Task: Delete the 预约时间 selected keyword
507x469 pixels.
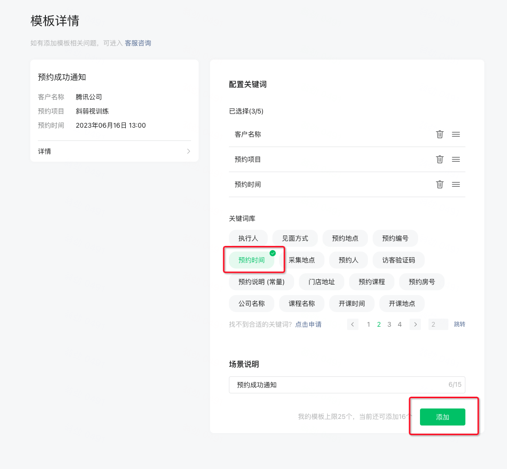Action: point(439,184)
